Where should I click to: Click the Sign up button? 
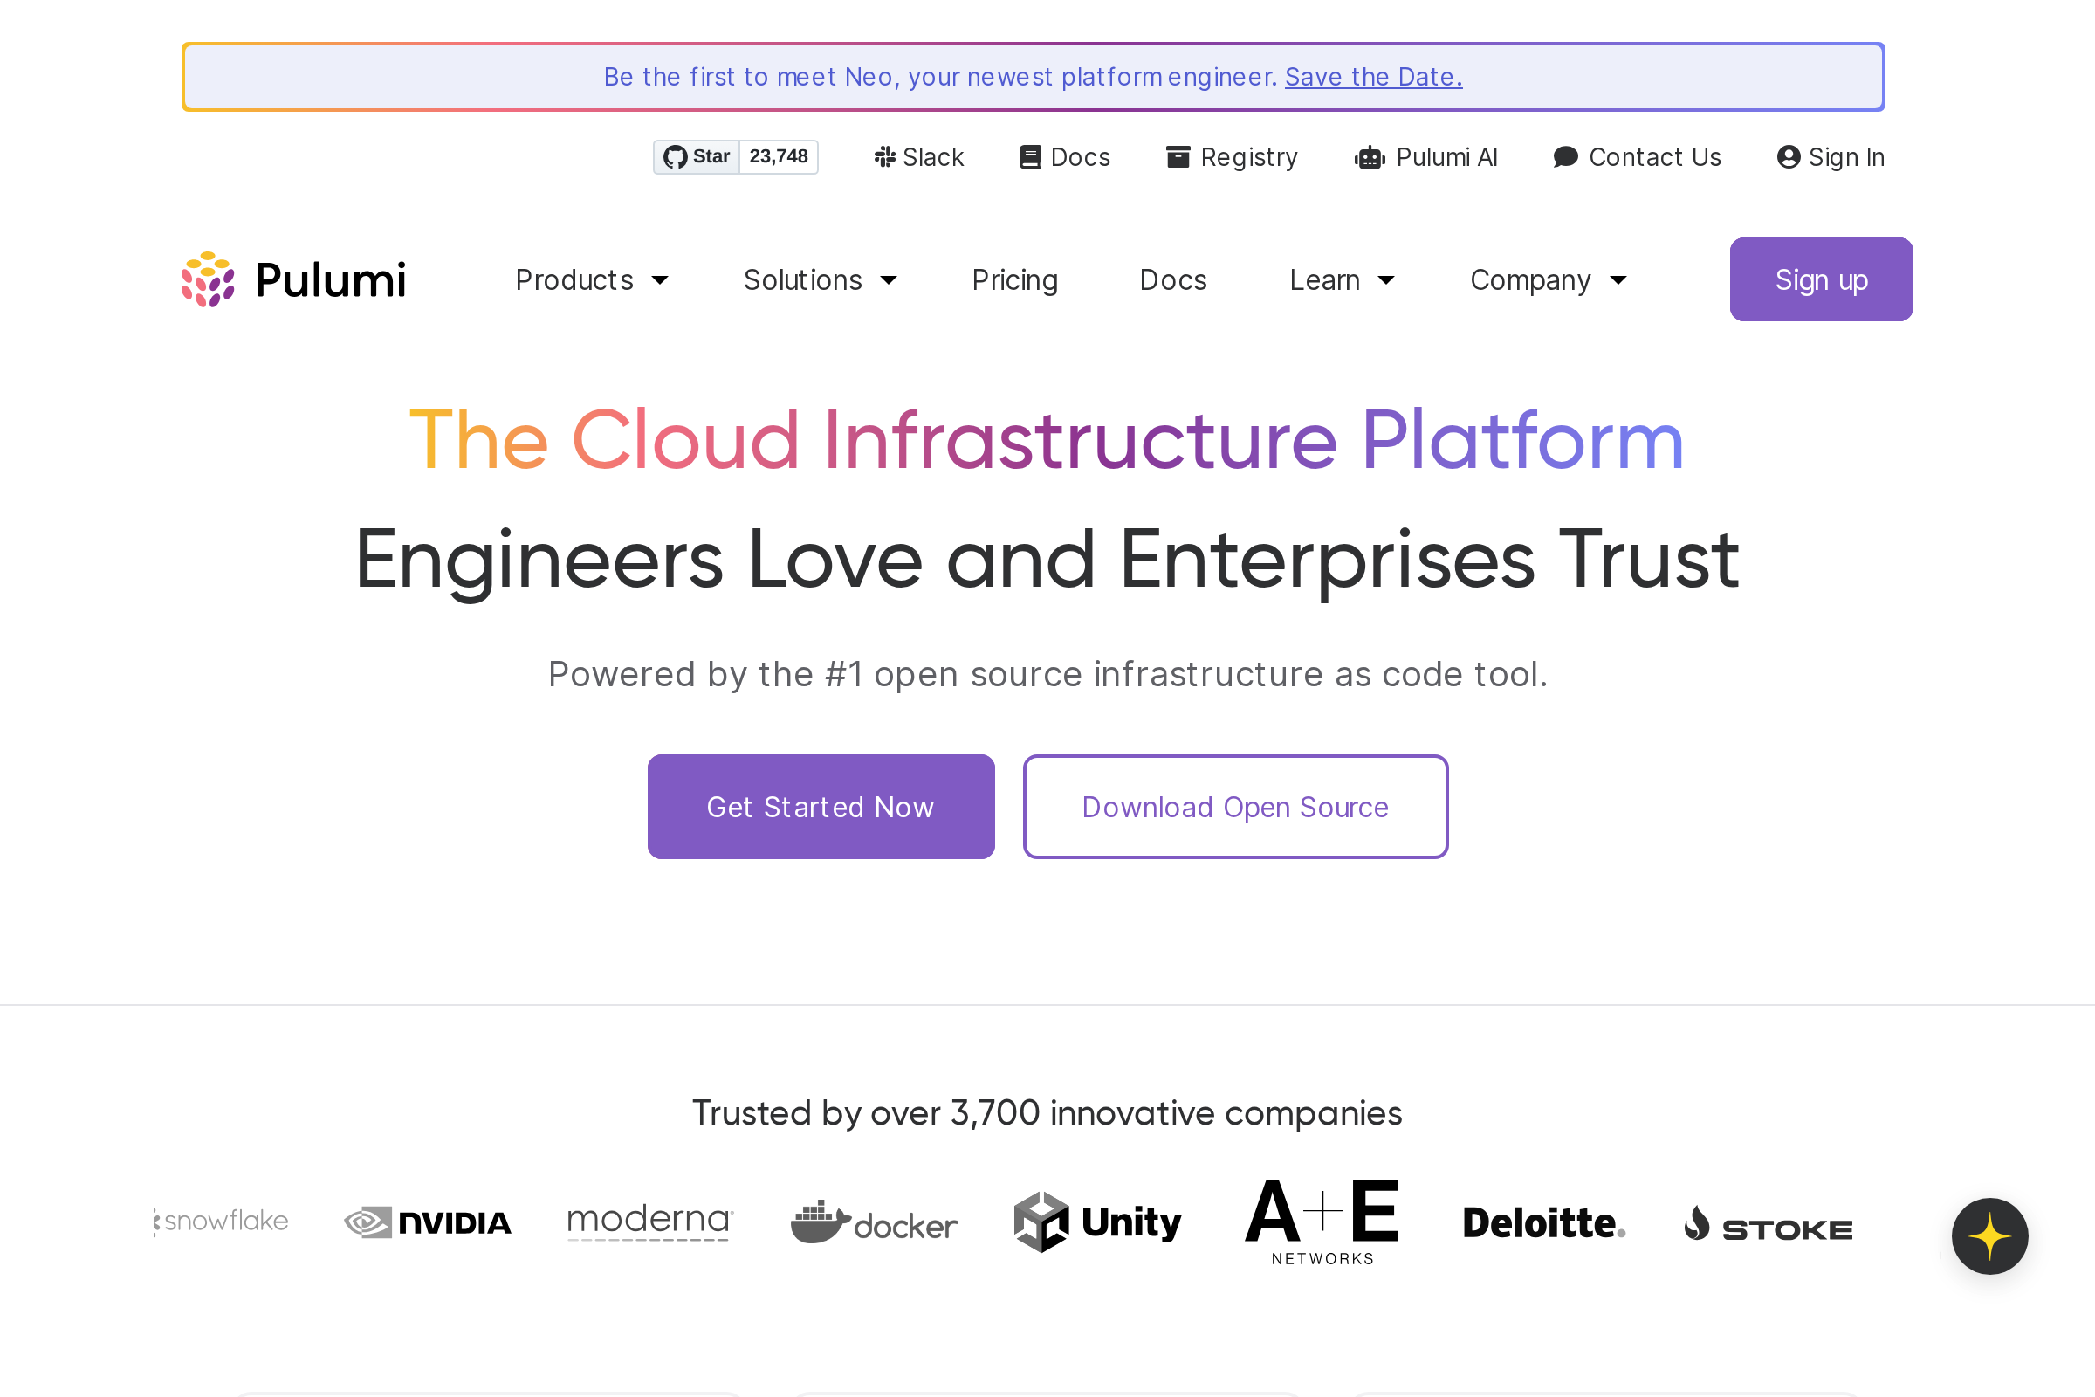coord(1821,279)
